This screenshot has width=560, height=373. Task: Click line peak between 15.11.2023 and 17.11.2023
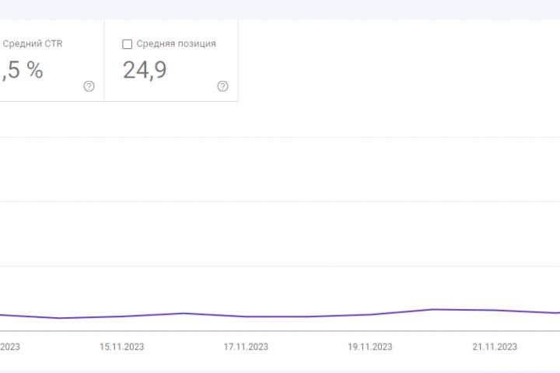coord(184,313)
